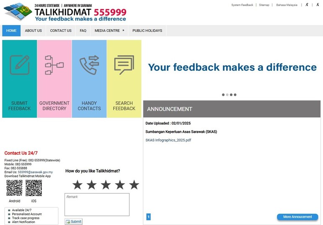Click 'Sumbangan Keperluan Asas Sarawak (SKAS)' text
Screen dimensions: 323x225
tap(181, 132)
